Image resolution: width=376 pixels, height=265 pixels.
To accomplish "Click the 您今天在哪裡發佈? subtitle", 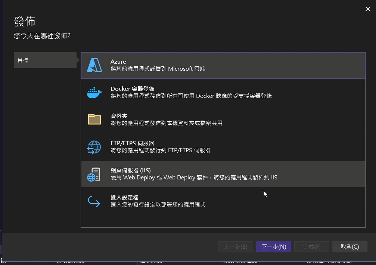I will pyautogui.click(x=42, y=36).
